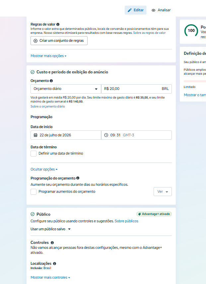The image size is (206, 284).
Task: Open the Ver dropdown
Action: pos(163,192)
